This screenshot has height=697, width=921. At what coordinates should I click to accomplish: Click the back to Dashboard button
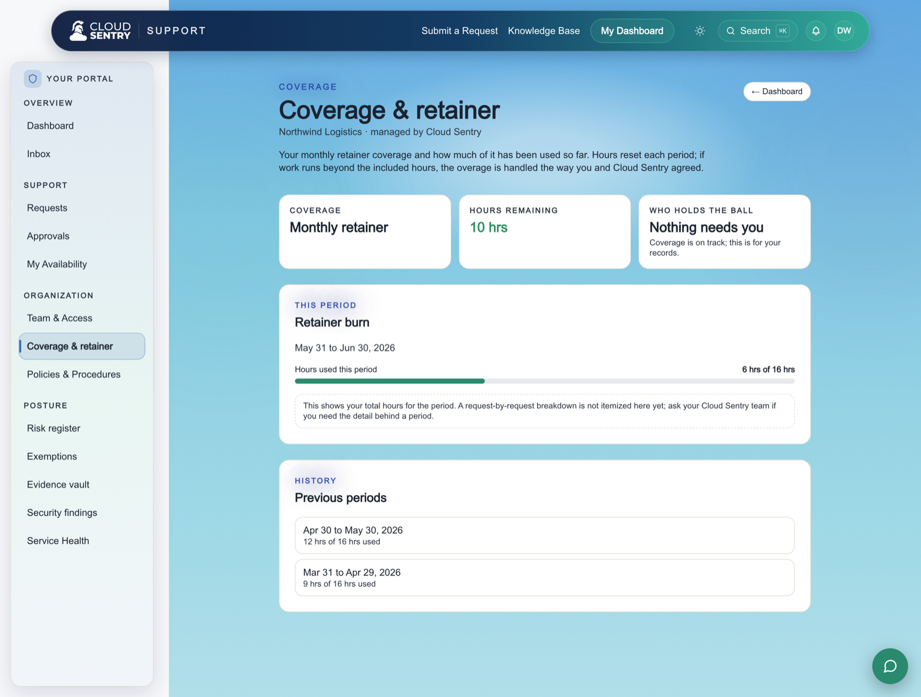click(x=777, y=92)
